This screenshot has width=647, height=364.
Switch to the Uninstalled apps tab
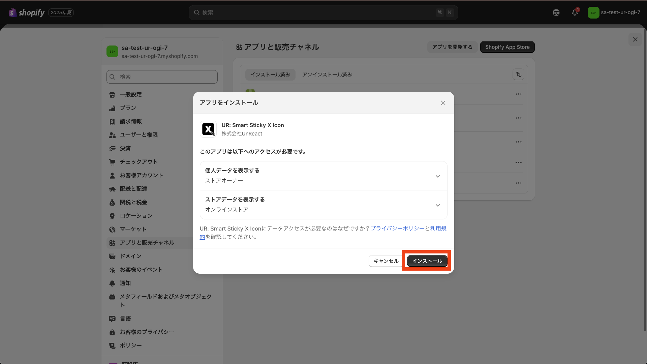click(327, 74)
